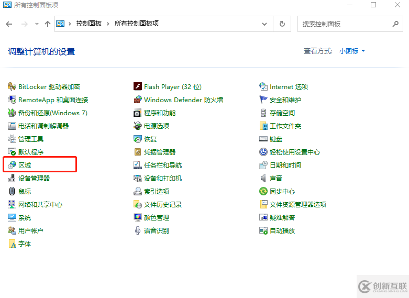Go up one level arrow
This screenshot has height=298, width=409.
coord(48,24)
